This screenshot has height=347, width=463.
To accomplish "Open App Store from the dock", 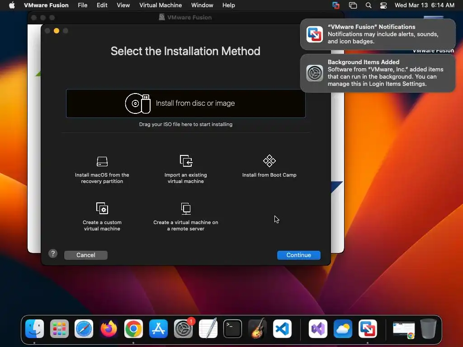I will (x=158, y=329).
